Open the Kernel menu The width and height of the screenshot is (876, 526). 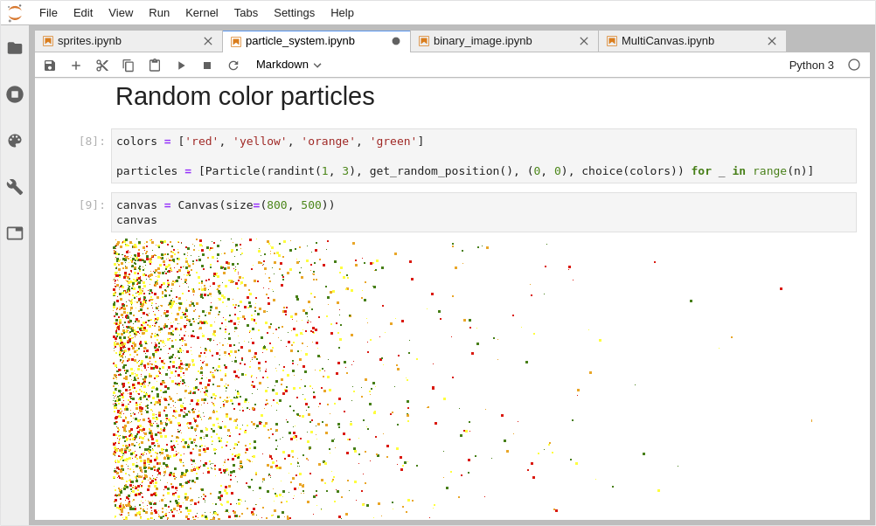[x=201, y=12]
